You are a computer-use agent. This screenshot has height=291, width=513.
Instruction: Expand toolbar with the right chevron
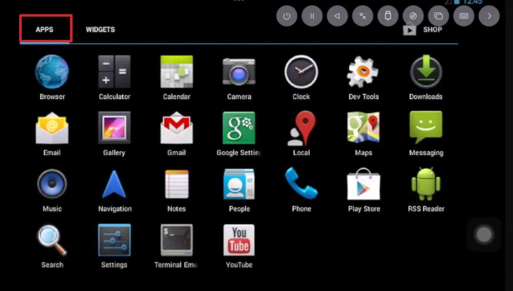pyautogui.click(x=489, y=16)
